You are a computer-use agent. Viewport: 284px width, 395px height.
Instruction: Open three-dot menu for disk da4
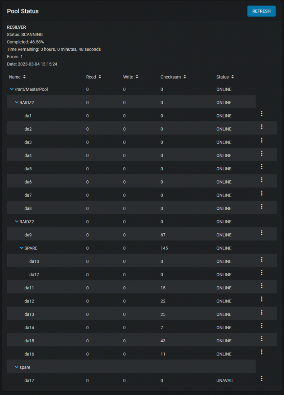pyautogui.click(x=262, y=153)
